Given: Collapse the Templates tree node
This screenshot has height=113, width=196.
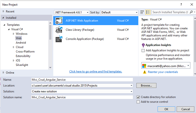Looking at the screenshot, I should [4, 25].
